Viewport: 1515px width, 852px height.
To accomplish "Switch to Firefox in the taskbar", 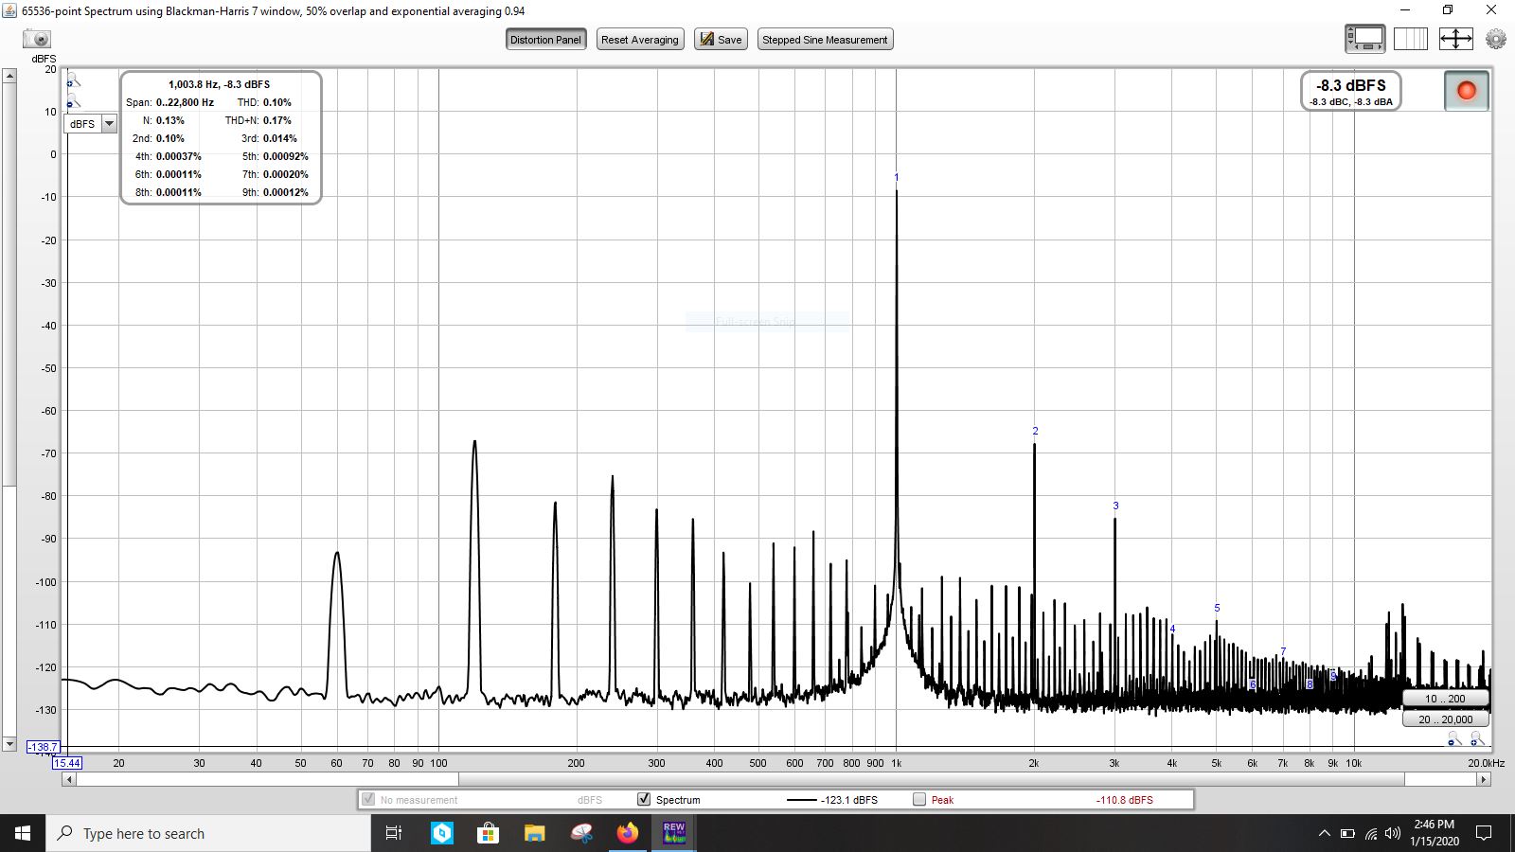I will pyautogui.click(x=628, y=833).
